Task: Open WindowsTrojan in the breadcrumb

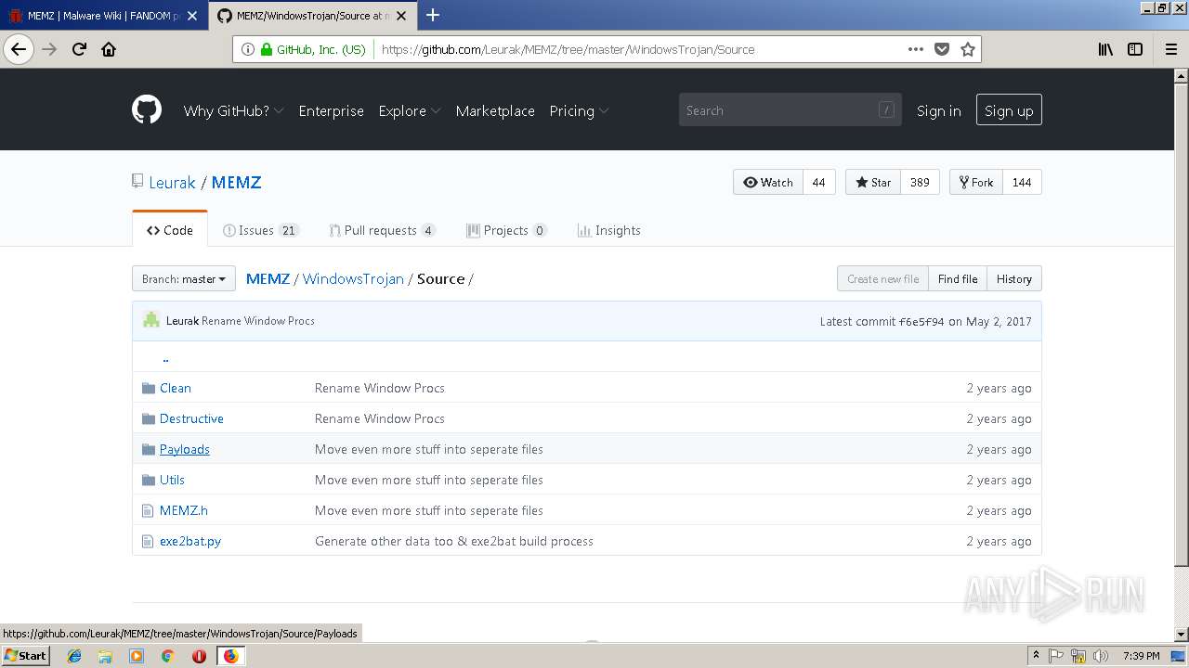Action: [353, 278]
